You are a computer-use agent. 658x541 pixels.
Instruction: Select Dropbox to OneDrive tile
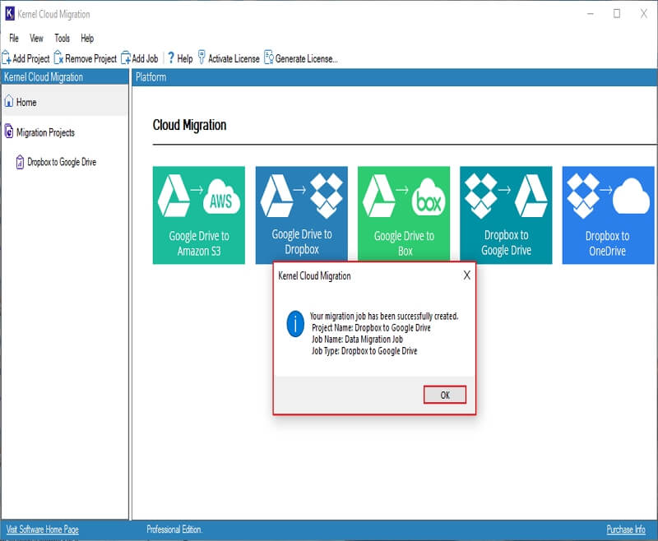pos(608,215)
